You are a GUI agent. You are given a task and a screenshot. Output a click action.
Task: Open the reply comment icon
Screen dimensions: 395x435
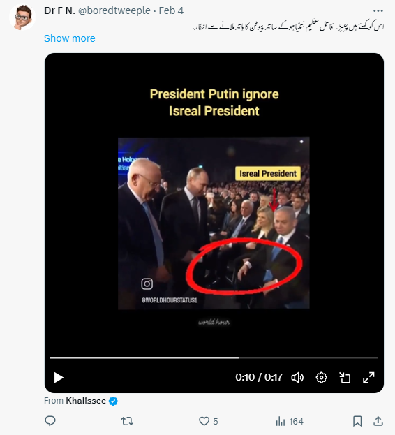[50, 421]
